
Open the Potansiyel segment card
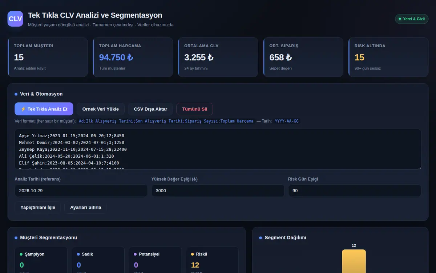(x=155, y=260)
